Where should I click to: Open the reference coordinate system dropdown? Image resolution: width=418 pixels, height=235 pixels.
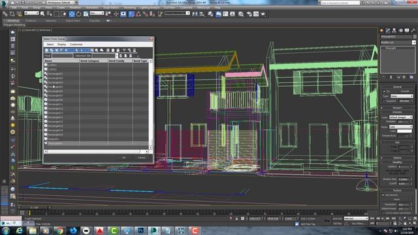point(97,13)
